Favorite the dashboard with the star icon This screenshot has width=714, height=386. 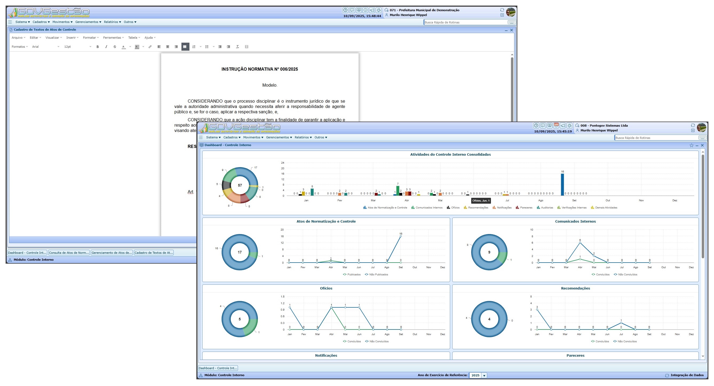[x=691, y=145]
